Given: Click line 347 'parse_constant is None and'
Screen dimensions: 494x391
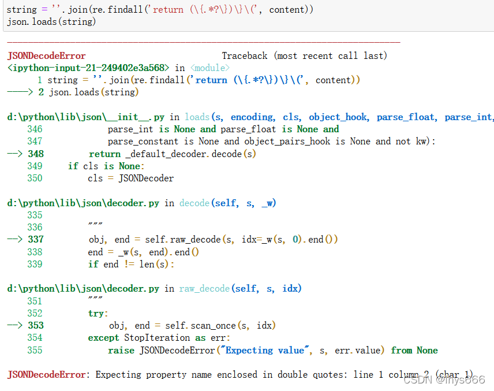Looking at the screenshot, I should (271, 141).
